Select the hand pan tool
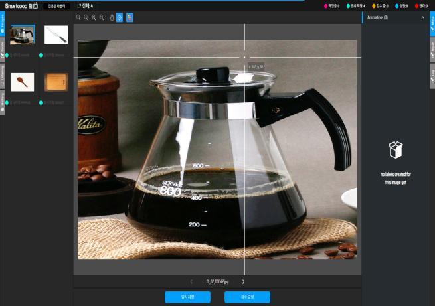The image size is (435, 306). (112, 17)
